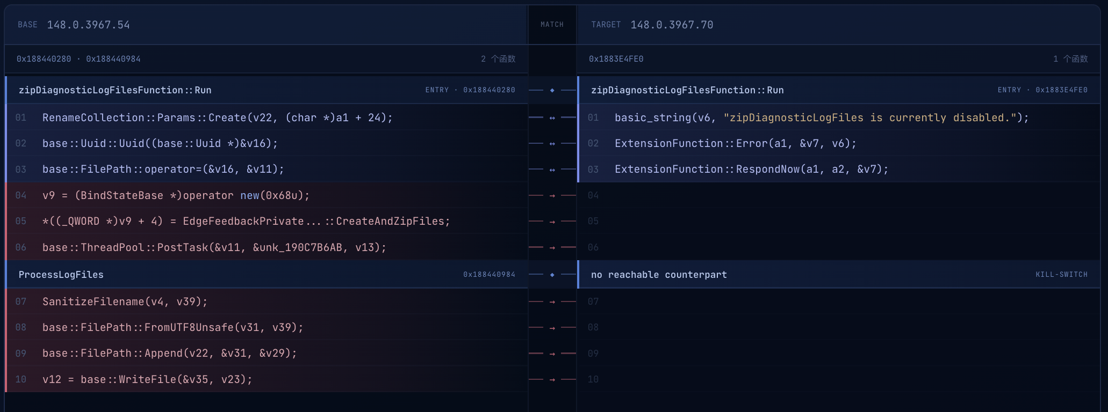Click target address 0x1883E4FE0 below the TARGET header
Screen dimensions: 1108x412
coord(616,59)
